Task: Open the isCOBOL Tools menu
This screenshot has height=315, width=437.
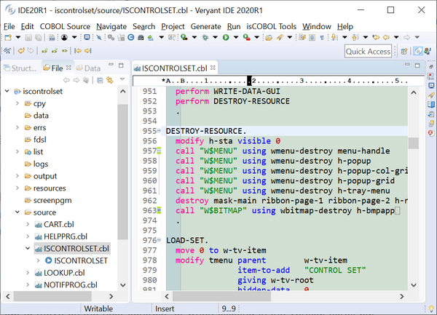Action: pyautogui.click(x=272, y=25)
